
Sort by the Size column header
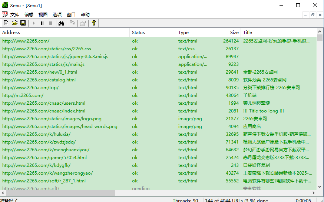(227, 33)
